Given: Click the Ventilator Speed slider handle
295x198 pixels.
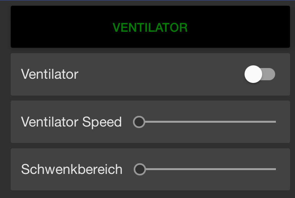Looking at the screenshot, I should pyautogui.click(x=139, y=122).
